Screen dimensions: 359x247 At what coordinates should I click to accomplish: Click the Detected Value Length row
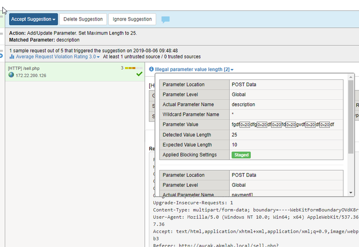pos(251,135)
